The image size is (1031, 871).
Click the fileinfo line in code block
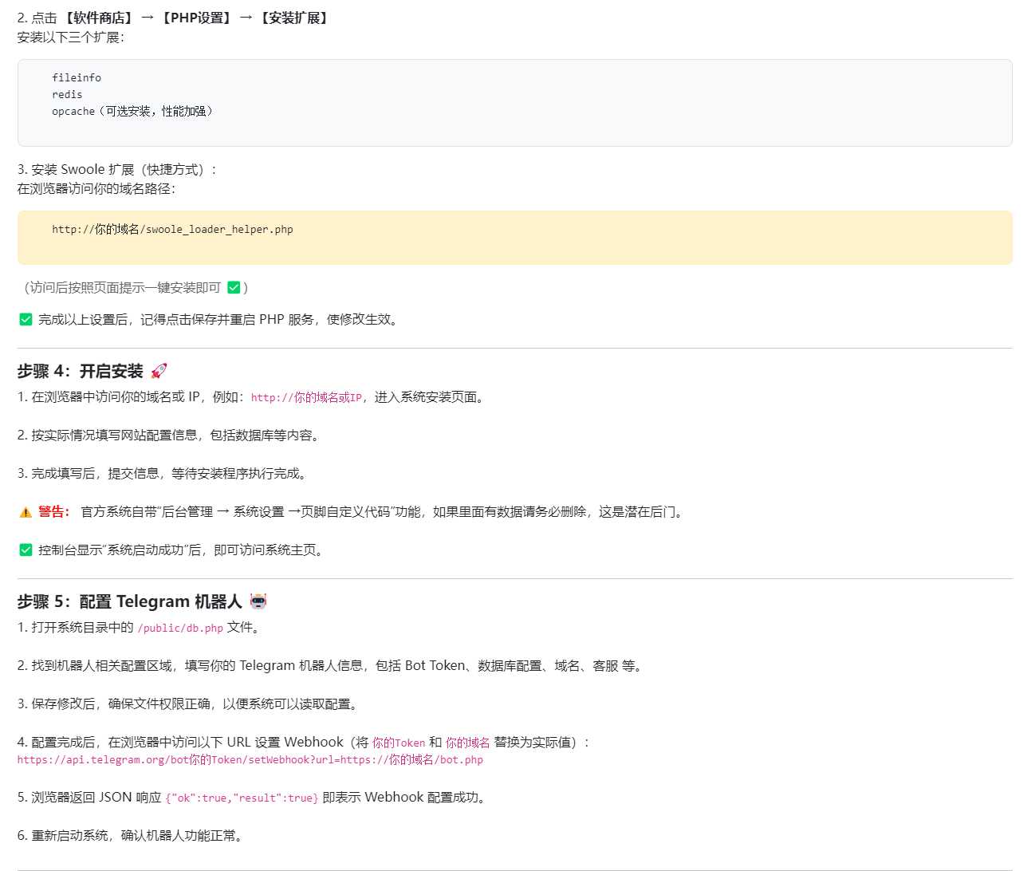[77, 78]
